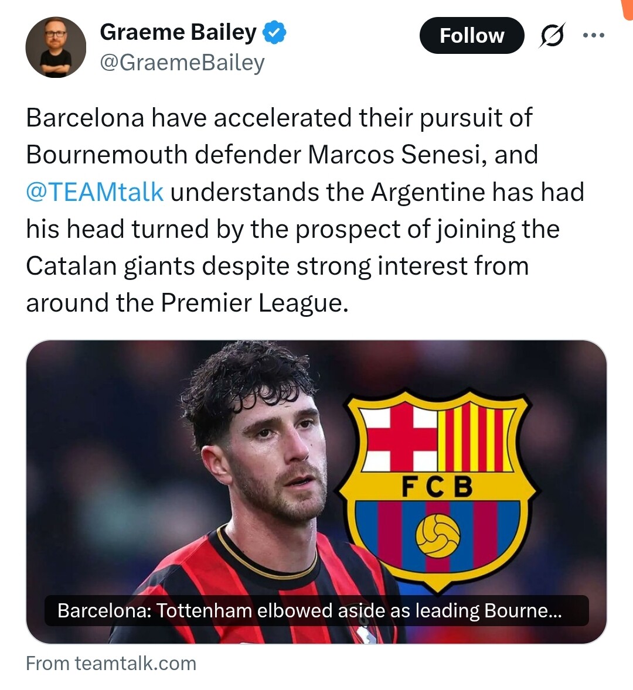
Task: Open Graeme Bailey's profile picture
Action: pos(56,47)
